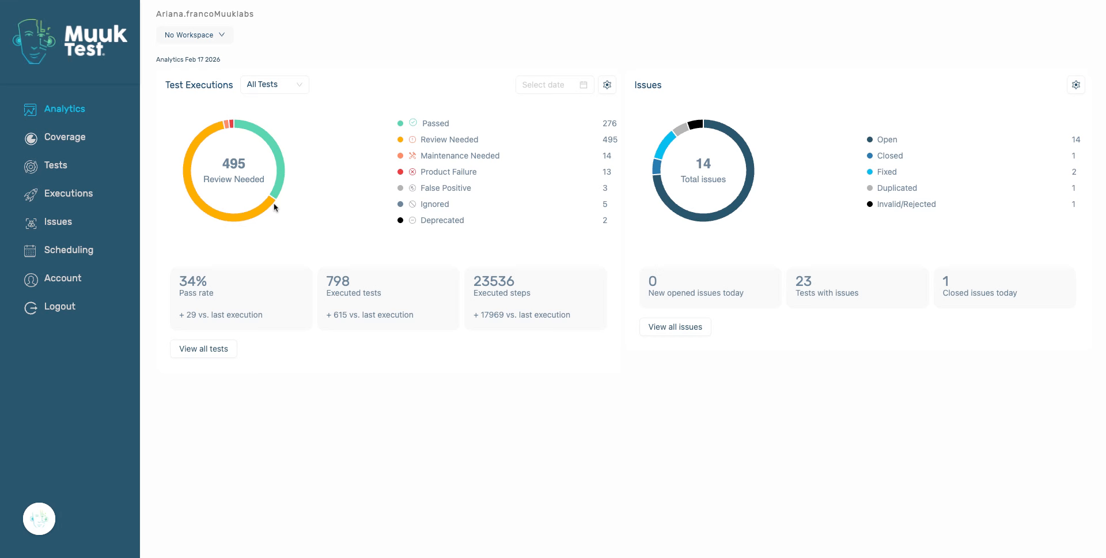Toggle Open issues legend entry
Viewport: 1106px width, 558px height.
pos(887,139)
